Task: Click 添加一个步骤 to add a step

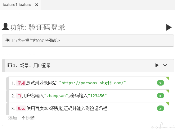Action: coord(21,118)
